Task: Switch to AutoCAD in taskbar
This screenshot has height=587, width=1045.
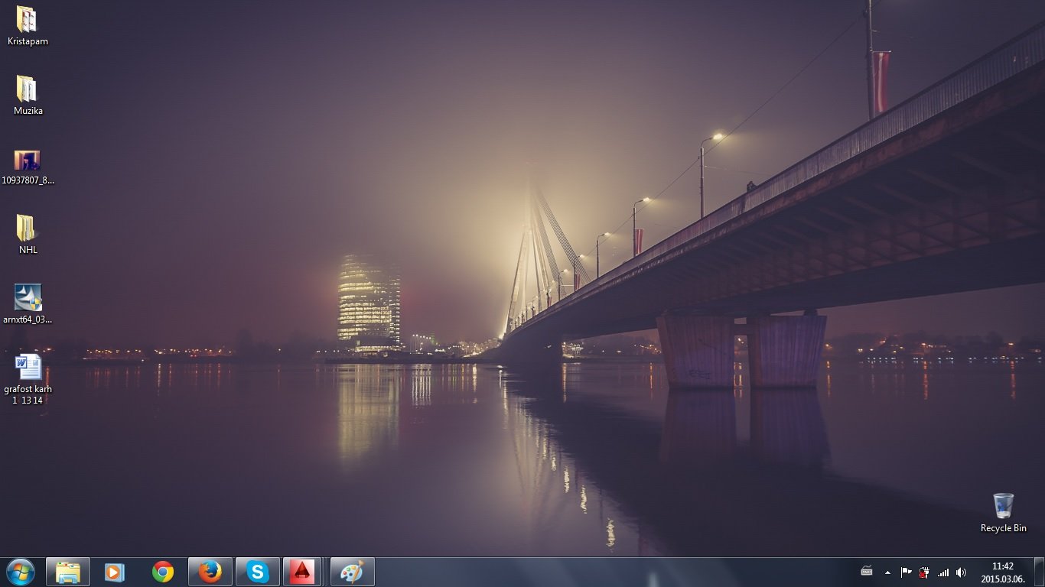Action: (x=302, y=572)
